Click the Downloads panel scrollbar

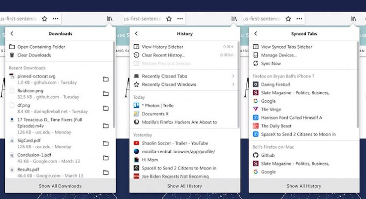coord(114,85)
